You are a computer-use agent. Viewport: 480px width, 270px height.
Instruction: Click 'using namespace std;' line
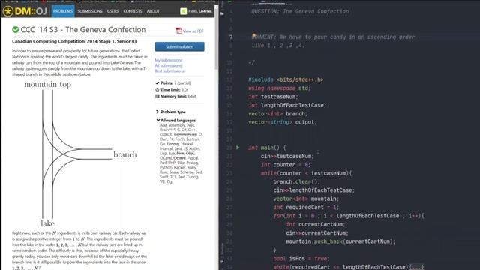pyautogui.click(x=279, y=88)
